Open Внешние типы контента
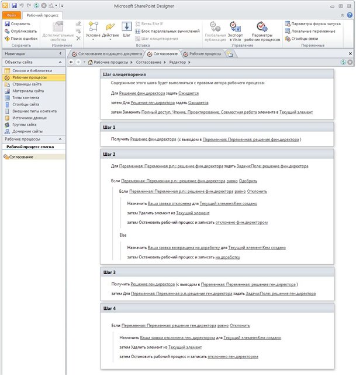This screenshot has width=356, height=375. coord(34,111)
